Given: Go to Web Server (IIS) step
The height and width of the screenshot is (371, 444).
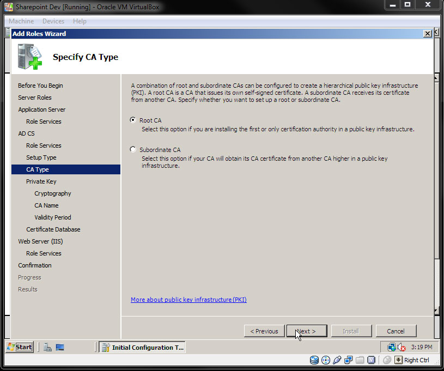Looking at the screenshot, I should tap(40, 241).
